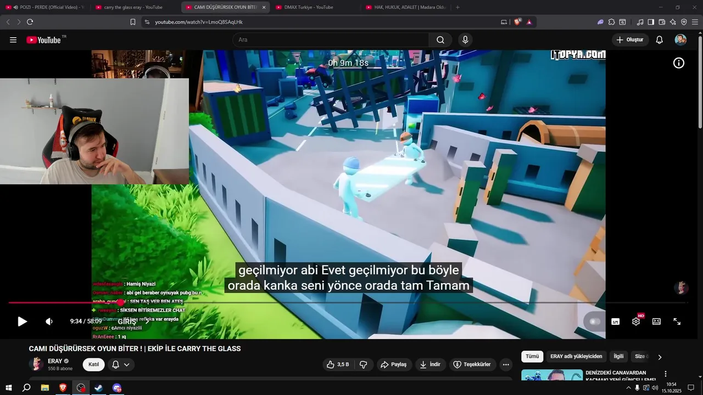Screen dimensions: 703x395
Task: Like the video (3,5 B)
Action: (x=337, y=364)
